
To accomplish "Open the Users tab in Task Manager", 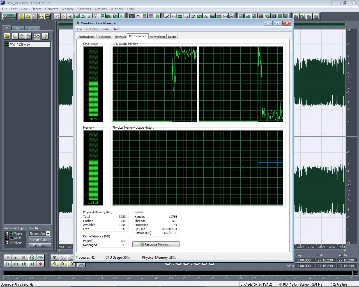I will click(x=172, y=37).
